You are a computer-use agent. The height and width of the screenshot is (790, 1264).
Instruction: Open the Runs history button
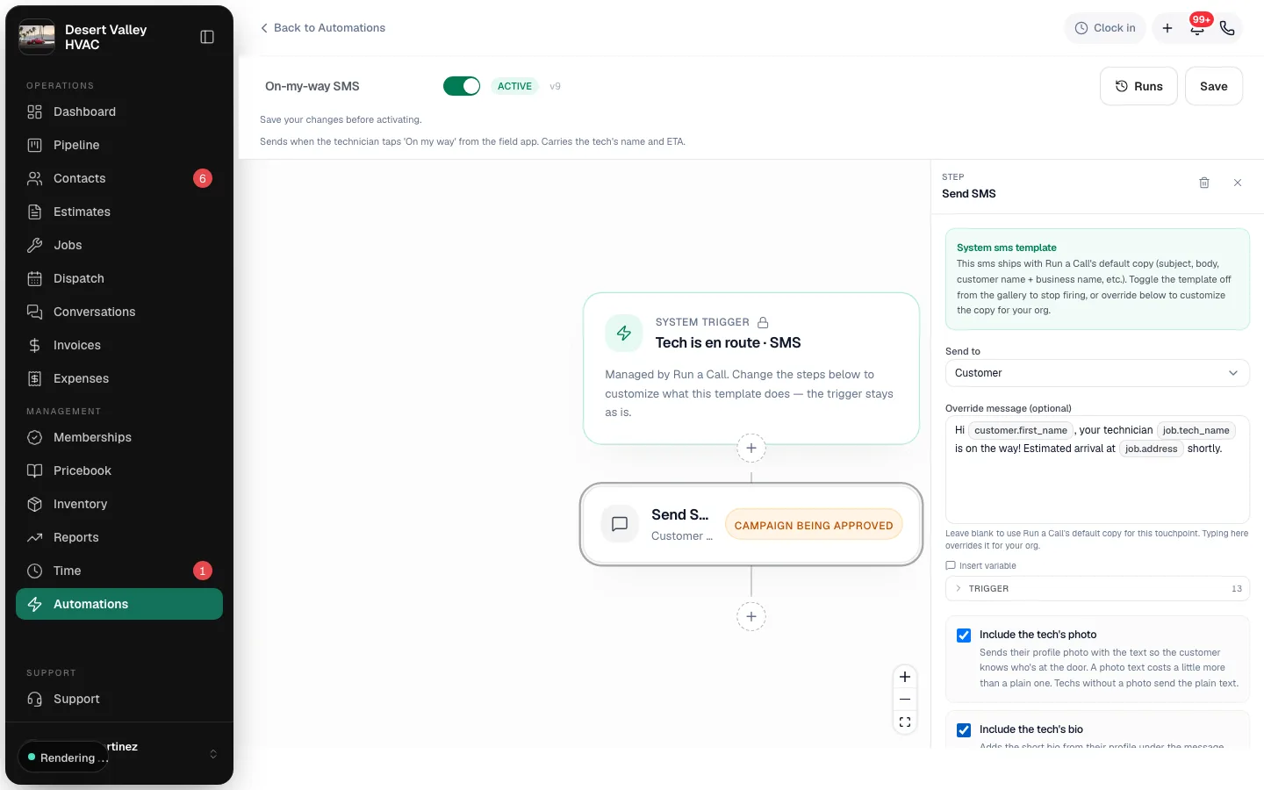click(1138, 86)
